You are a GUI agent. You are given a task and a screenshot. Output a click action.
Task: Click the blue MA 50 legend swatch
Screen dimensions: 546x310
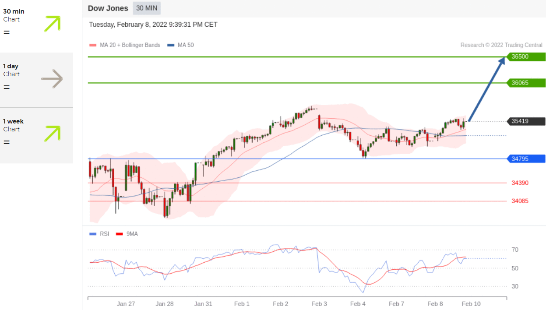171,45
